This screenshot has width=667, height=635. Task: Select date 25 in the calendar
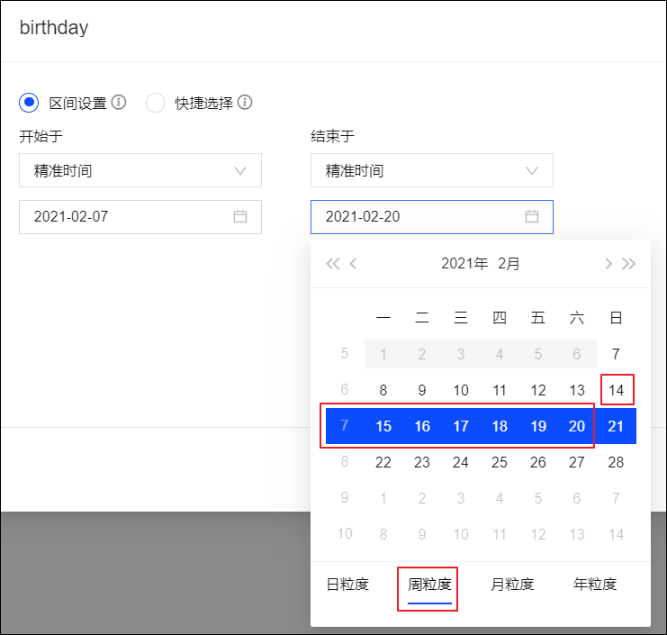click(500, 462)
